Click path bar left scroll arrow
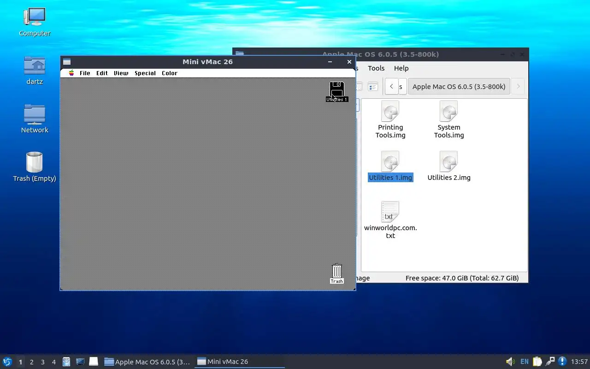This screenshot has width=590, height=369. coord(391,86)
